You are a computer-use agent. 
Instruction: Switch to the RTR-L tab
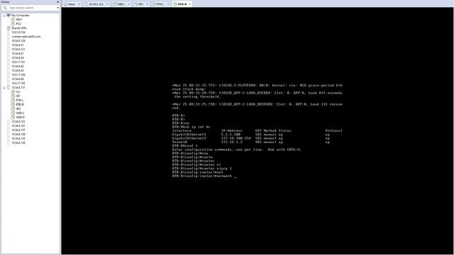[160, 4]
